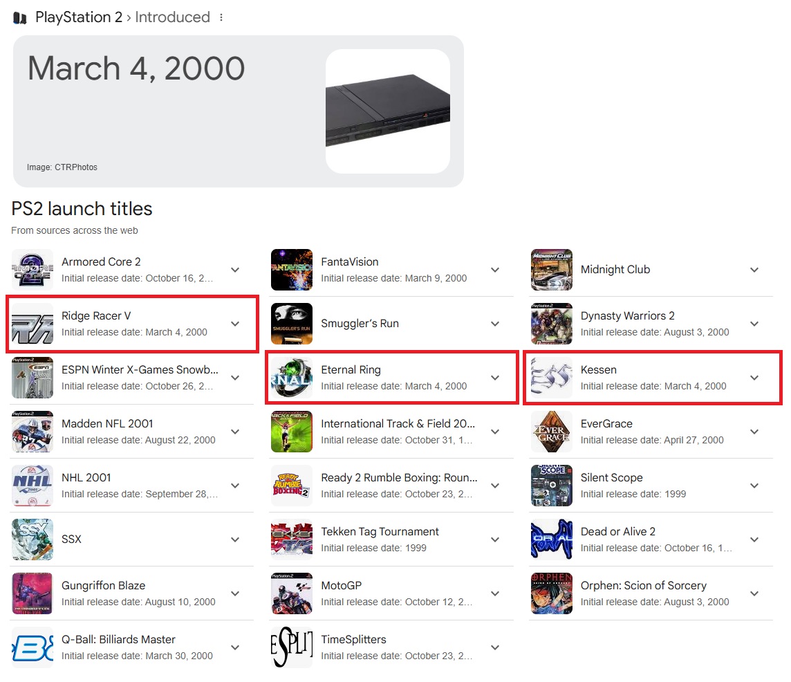The width and height of the screenshot is (791, 682).
Task: Expand the MotoGP chevron
Action: (x=495, y=594)
